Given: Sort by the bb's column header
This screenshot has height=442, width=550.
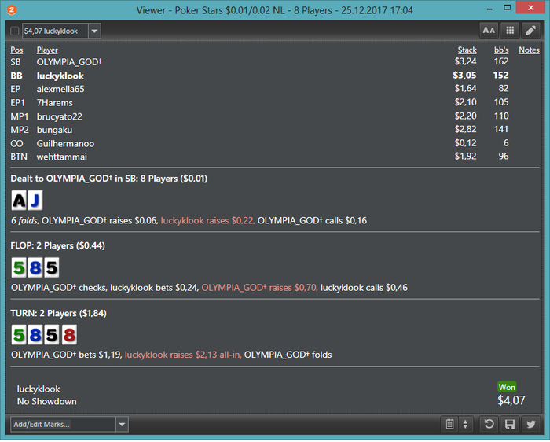Looking at the screenshot, I should coord(501,50).
